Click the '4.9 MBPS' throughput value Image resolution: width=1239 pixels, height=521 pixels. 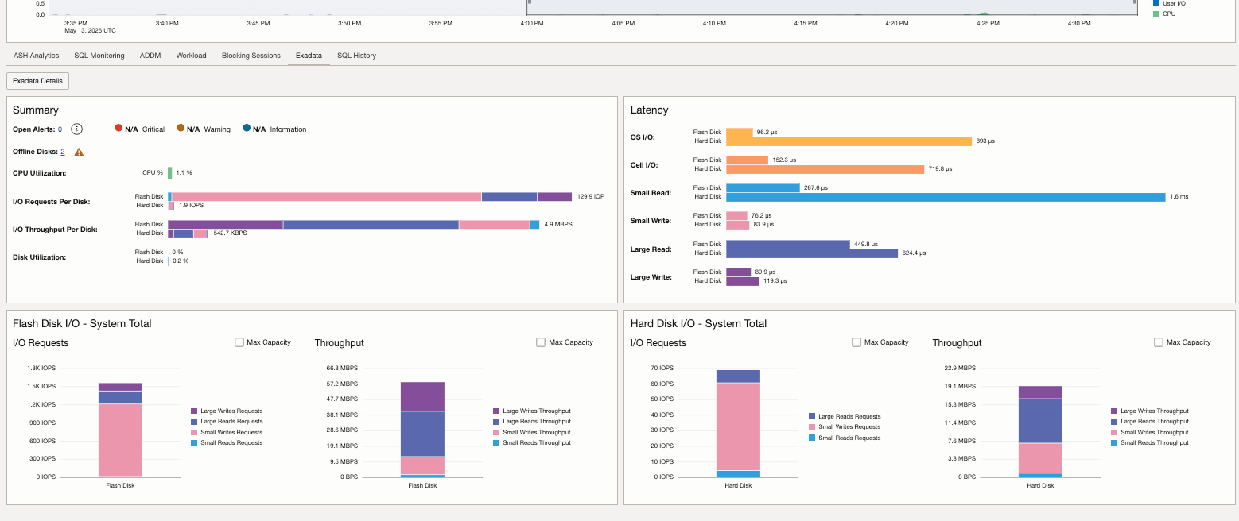coord(558,225)
